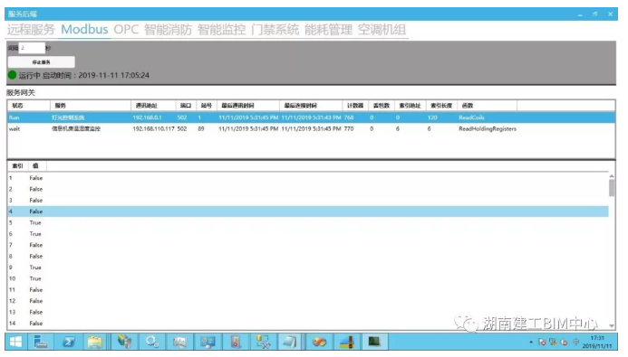Click the tools-and-computer taskbar icon
Screen dimensions: 628x357
(x=263, y=342)
